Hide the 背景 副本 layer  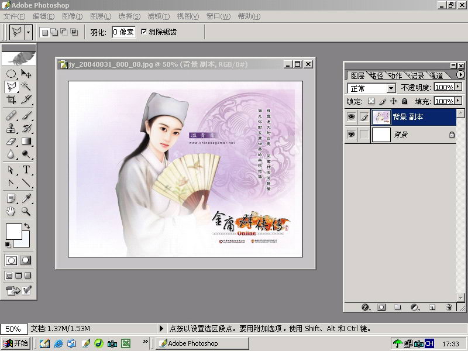(x=351, y=117)
